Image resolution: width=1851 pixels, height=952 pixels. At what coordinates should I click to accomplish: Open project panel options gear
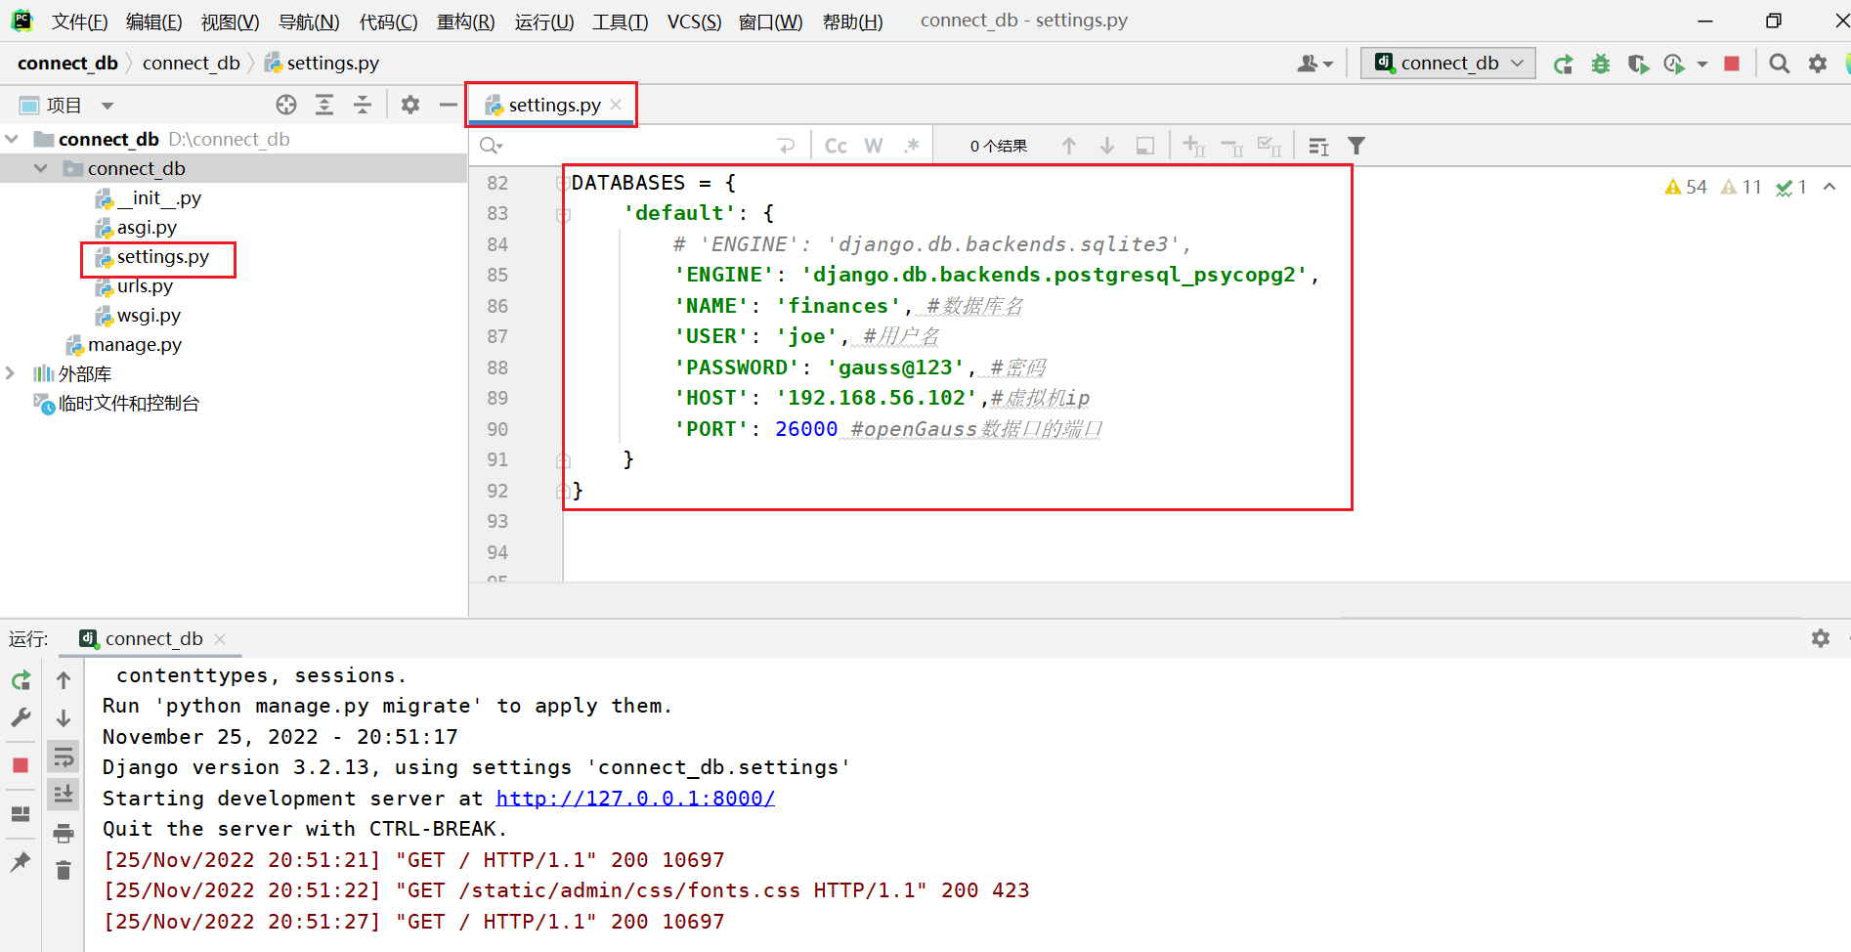coord(410,105)
